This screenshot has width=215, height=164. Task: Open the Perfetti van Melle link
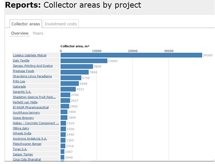click(25, 102)
